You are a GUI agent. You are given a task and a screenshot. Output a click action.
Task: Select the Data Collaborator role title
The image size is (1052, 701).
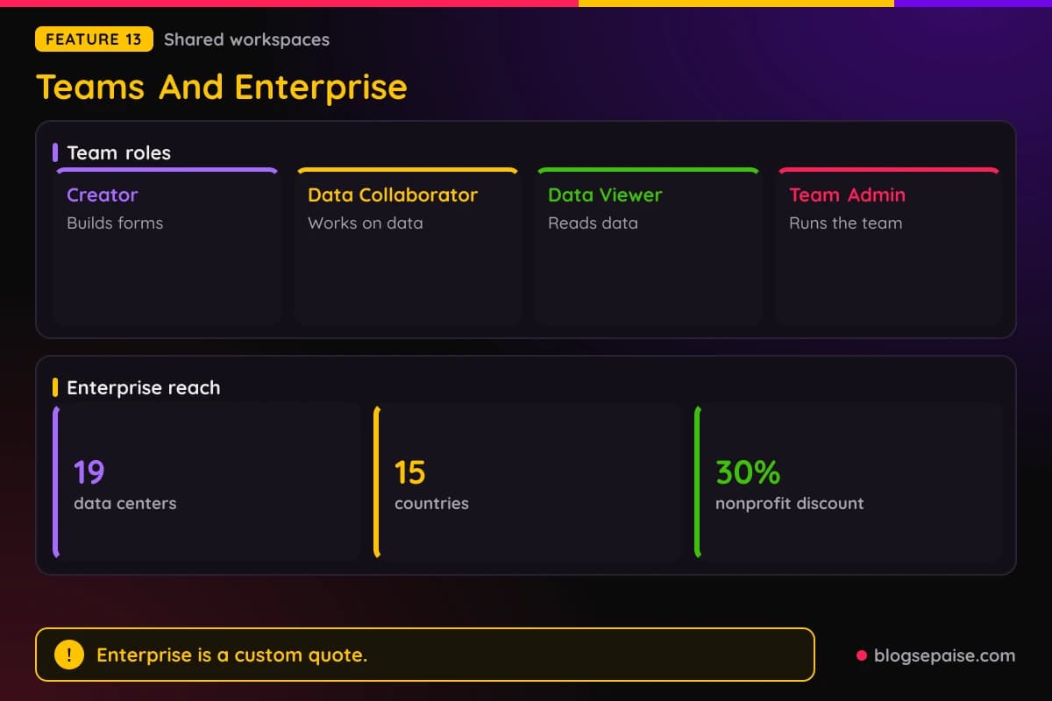pyautogui.click(x=393, y=195)
